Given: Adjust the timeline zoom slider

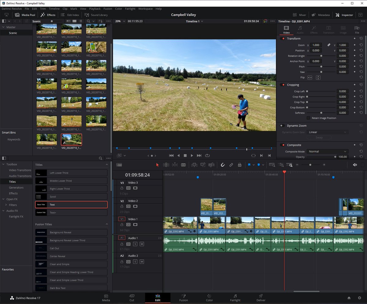Looking at the screenshot, I should pyautogui.click(x=310, y=165).
